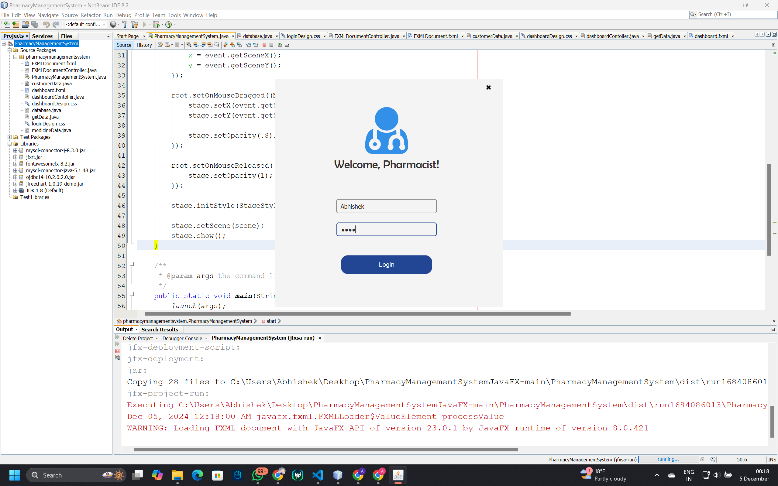Click the Shift Line Right icon
Screen dimensions: 778x486
[x=256, y=45]
